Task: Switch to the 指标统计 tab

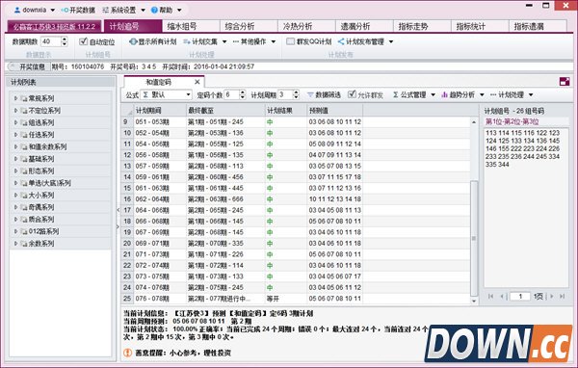Action: (x=480, y=26)
